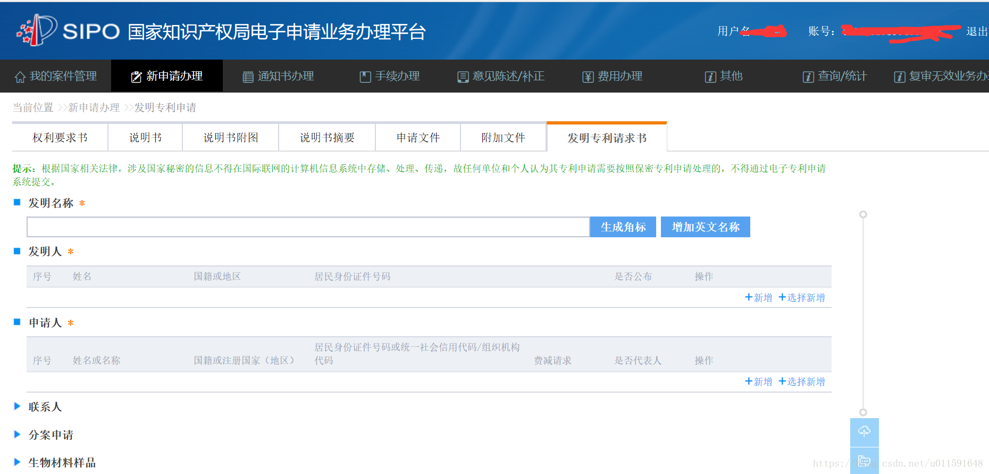Click +选择新增 under 发明人 table
Image resolution: width=989 pixels, height=474 pixels.
802,297
